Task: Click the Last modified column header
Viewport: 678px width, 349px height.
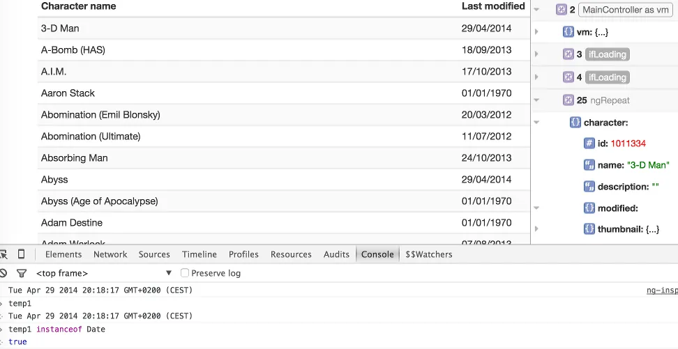Action: click(x=492, y=6)
